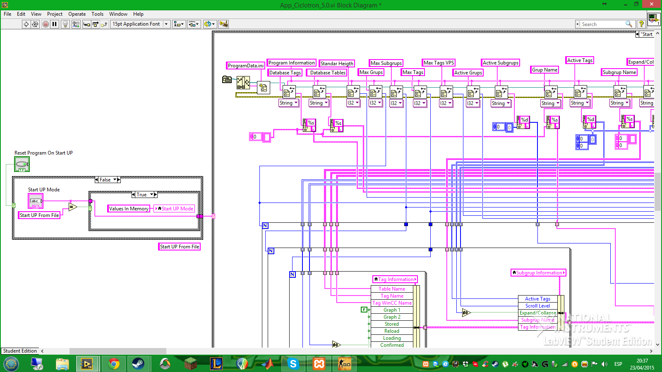
Task: Open String type dropdown below Subgrup Name
Action: tap(620, 103)
